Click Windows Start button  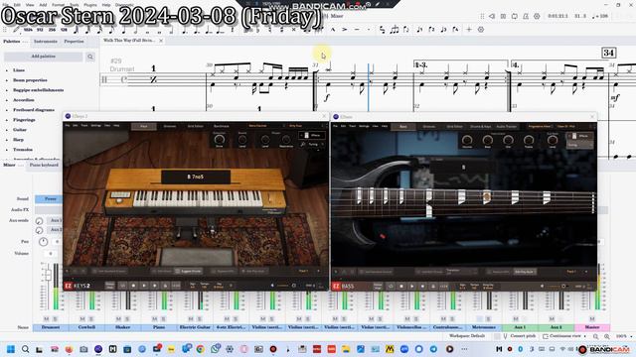pyautogui.click(x=11, y=349)
